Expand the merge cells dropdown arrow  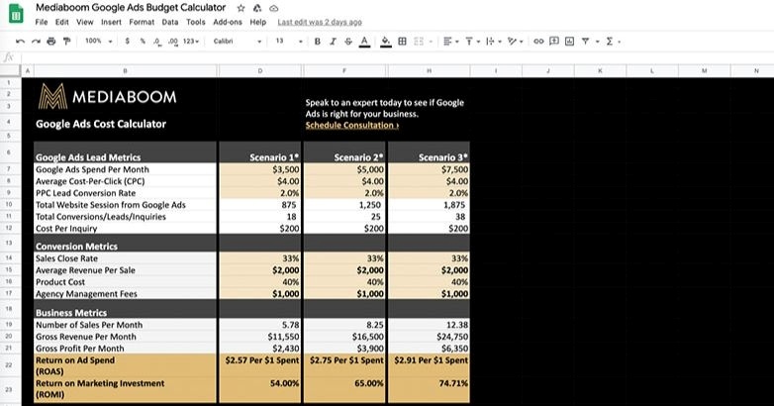[432, 42]
